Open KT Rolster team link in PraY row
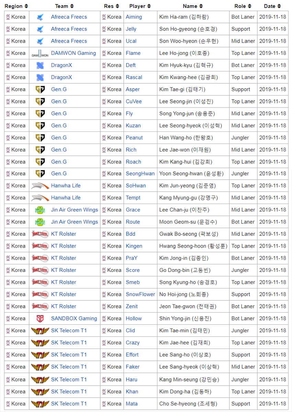This screenshot has height=412, width=292. (x=64, y=258)
